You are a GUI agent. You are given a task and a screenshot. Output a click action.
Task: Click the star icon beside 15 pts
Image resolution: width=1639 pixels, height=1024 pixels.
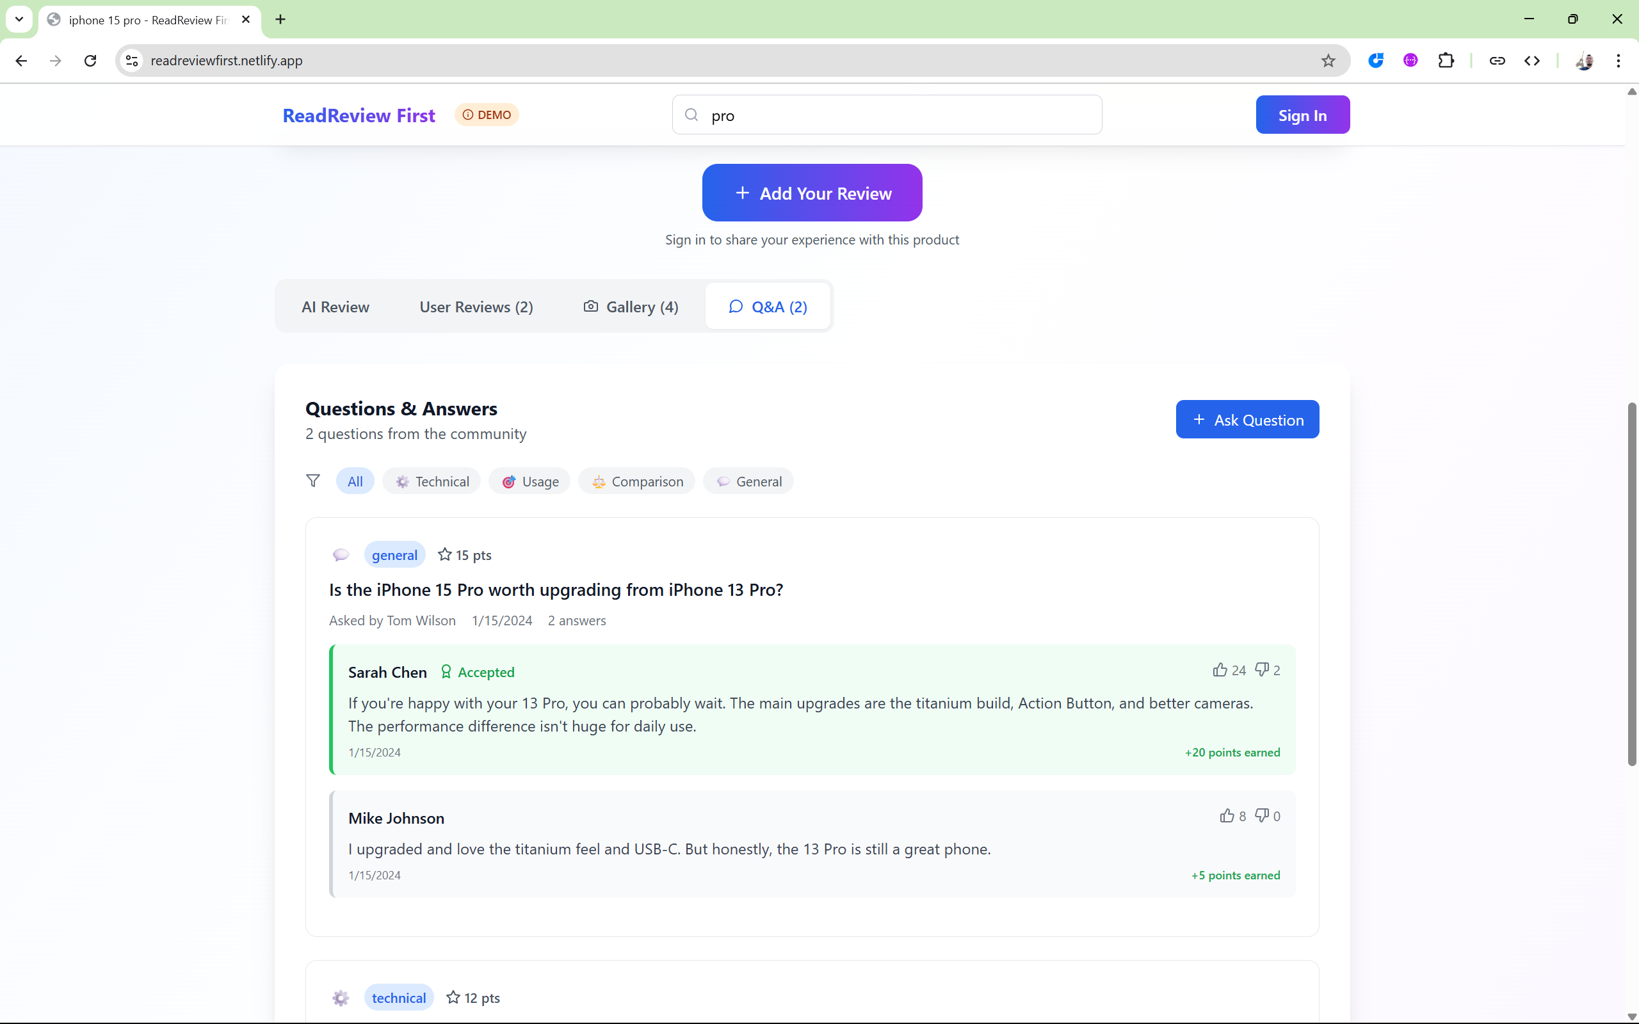coord(444,555)
